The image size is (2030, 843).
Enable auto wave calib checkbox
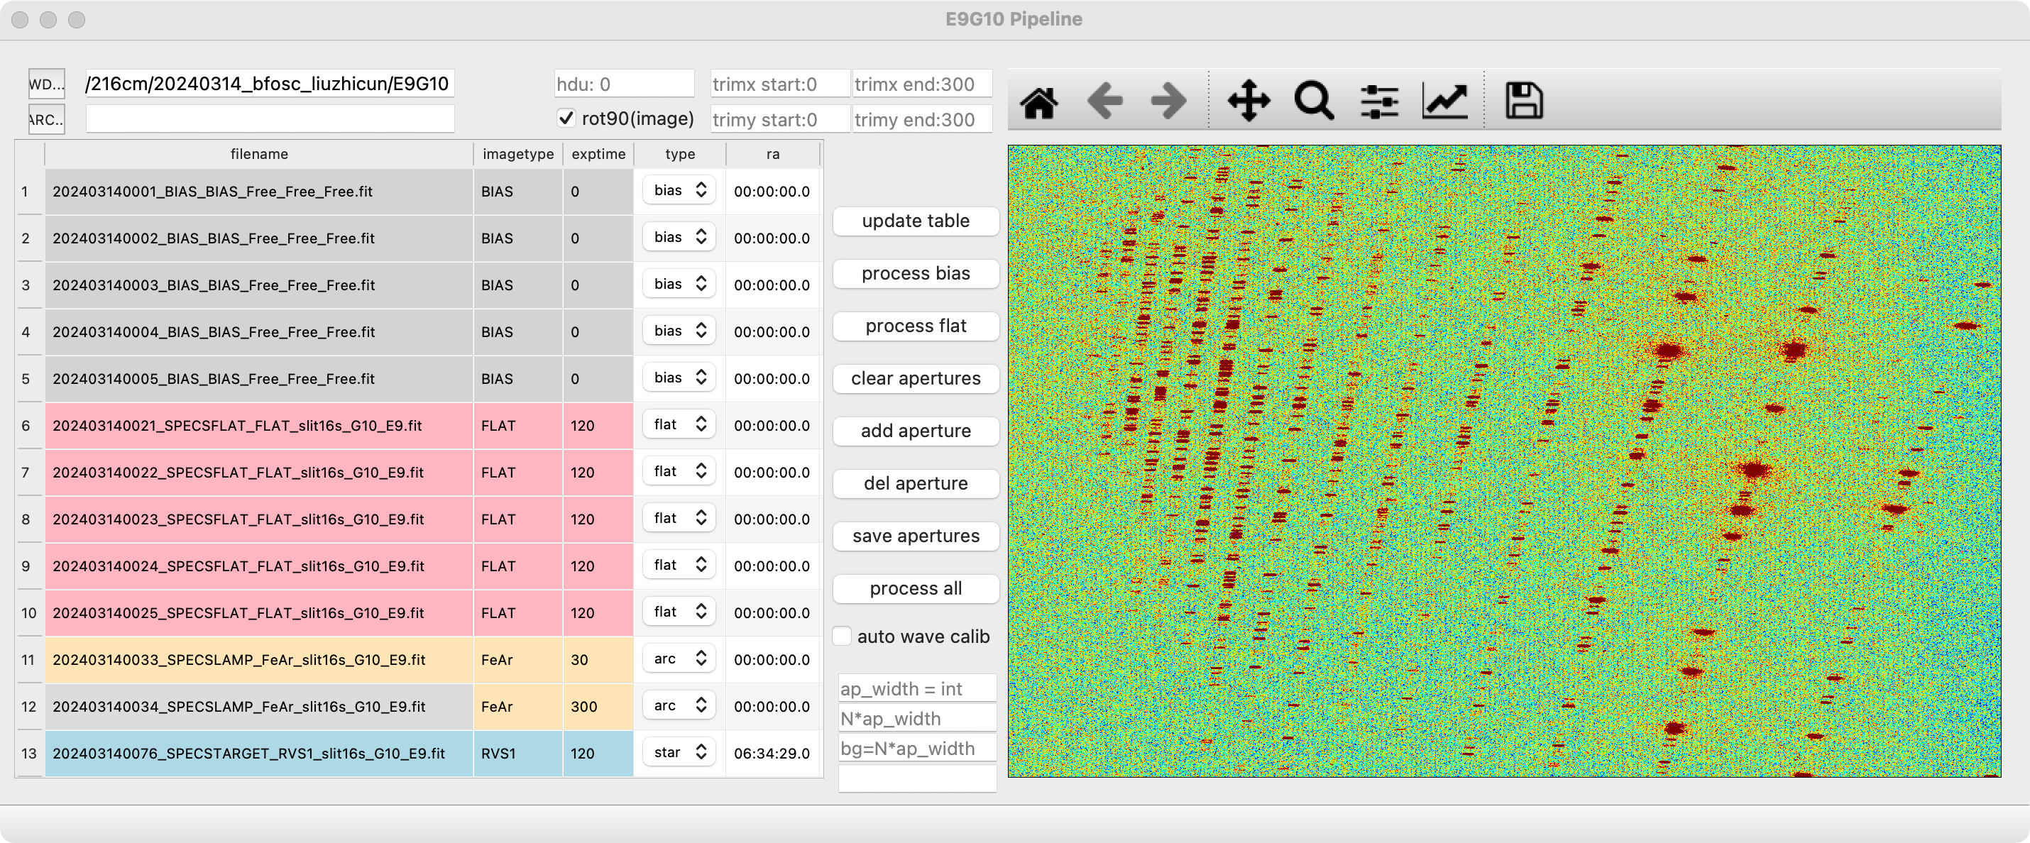(x=843, y=636)
